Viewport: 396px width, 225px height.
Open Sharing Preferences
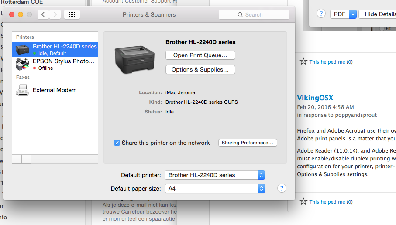[x=248, y=143]
